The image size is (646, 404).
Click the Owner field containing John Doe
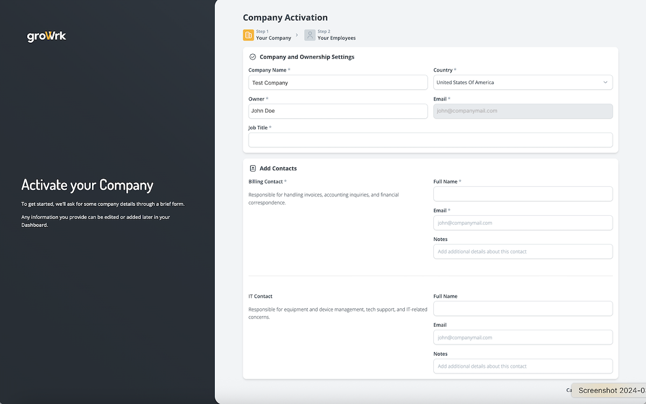(338, 111)
